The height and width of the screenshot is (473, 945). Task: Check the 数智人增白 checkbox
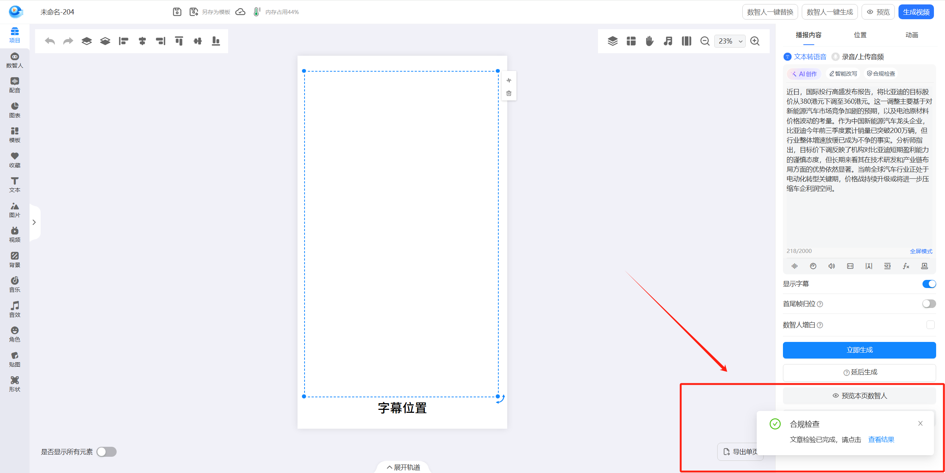[x=930, y=325]
